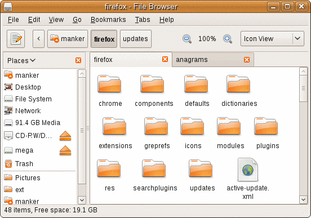Select the plugins folder

click(x=266, y=126)
